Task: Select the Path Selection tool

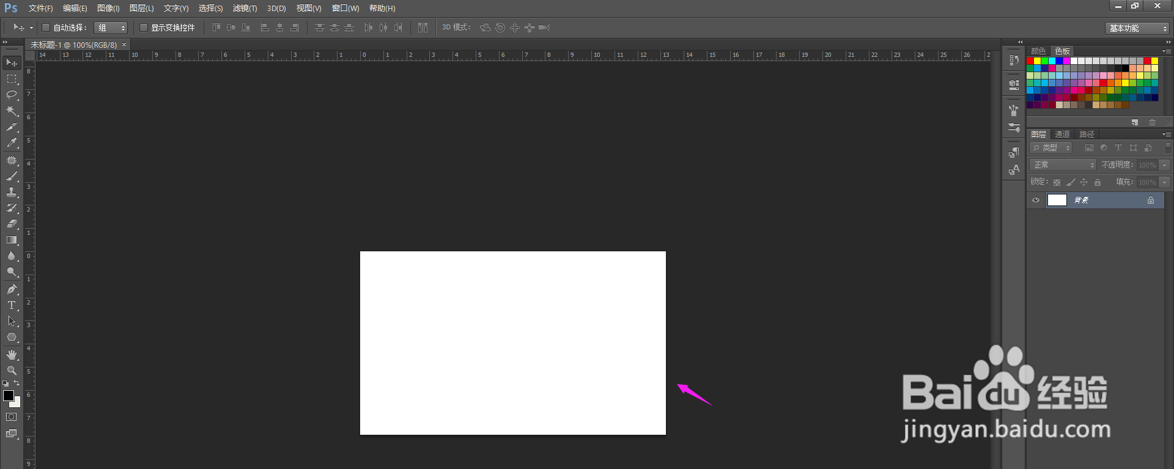Action: click(x=12, y=321)
